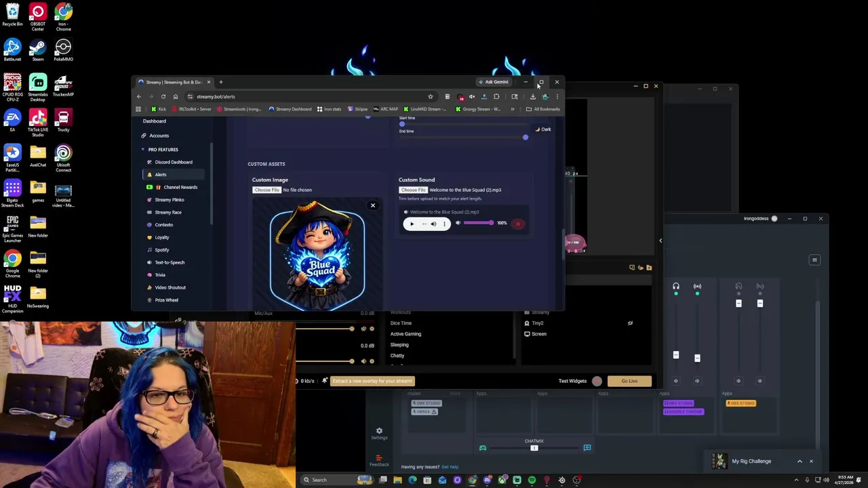Toggle stream broadcast icon in mixer

697,286
